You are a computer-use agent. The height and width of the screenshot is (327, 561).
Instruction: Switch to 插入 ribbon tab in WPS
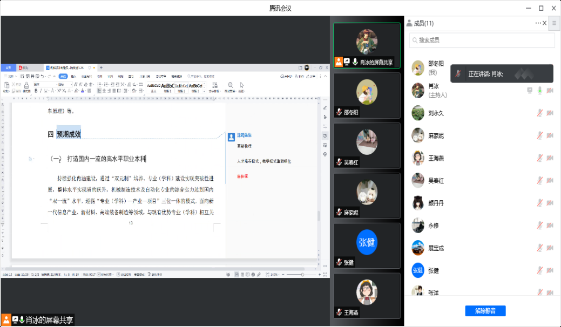[73, 76]
